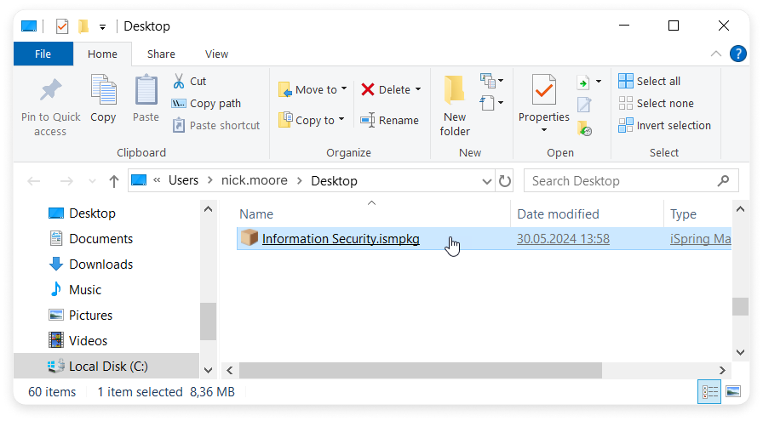The image size is (763, 421).
Task: Open the Properties checkmark icon
Action: 543,90
